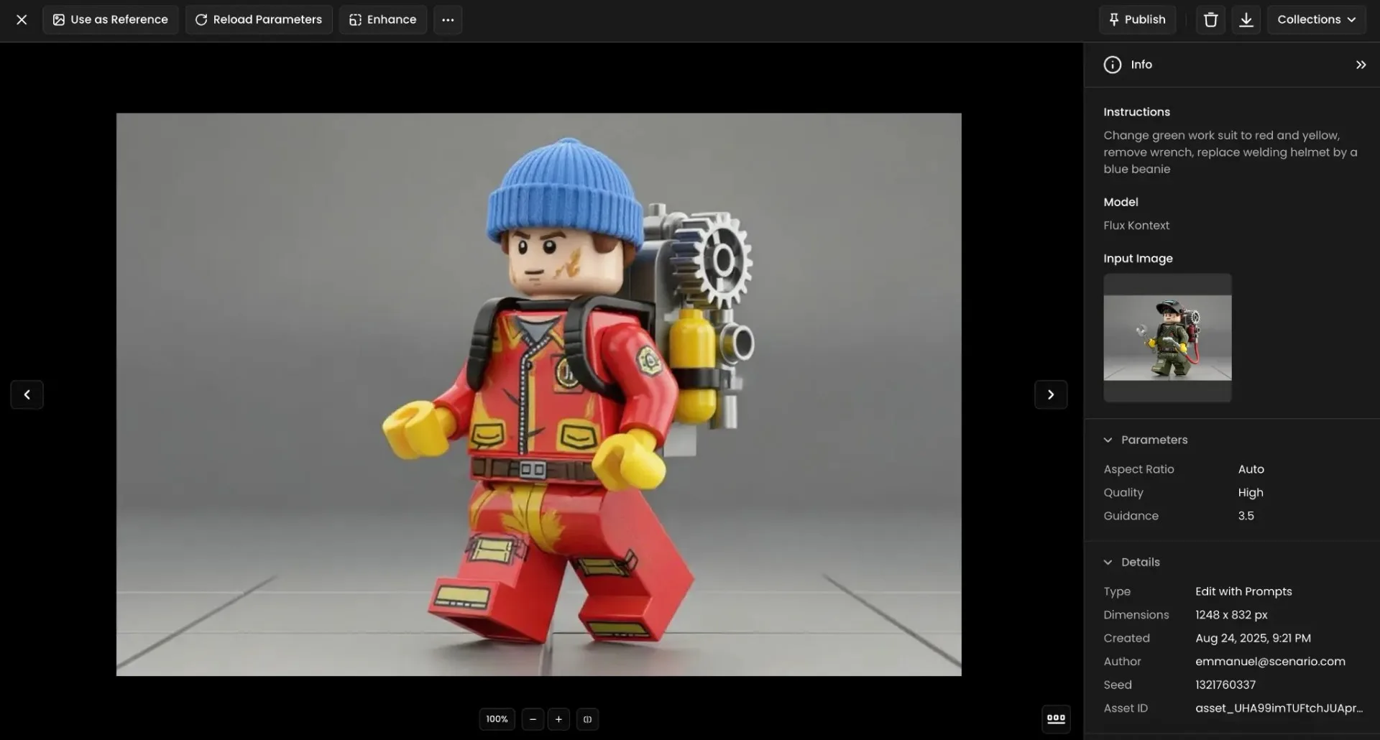The width and height of the screenshot is (1380, 740).
Task: Open the Input Image thumbnail
Action: pyautogui.click(x=1167, y=337)
